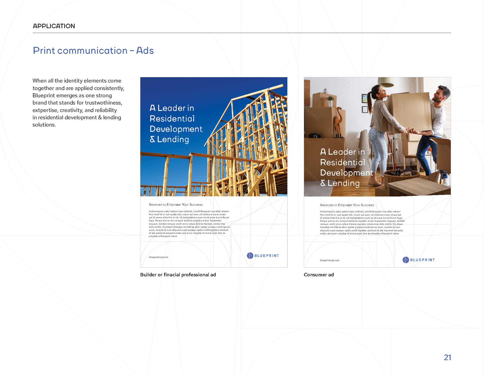Click the Blueprint logo icon in consumer ad

406,260
